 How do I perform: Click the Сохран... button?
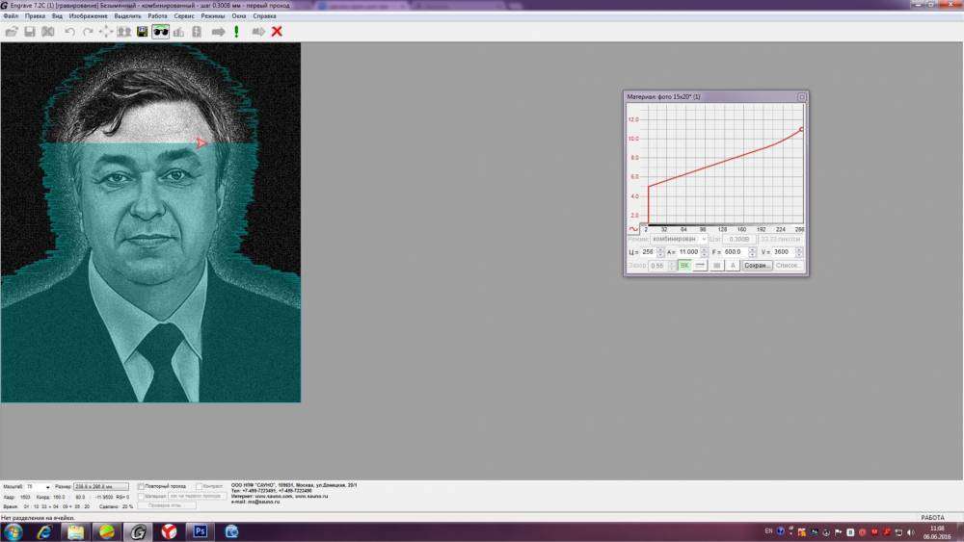coord(757,265)
